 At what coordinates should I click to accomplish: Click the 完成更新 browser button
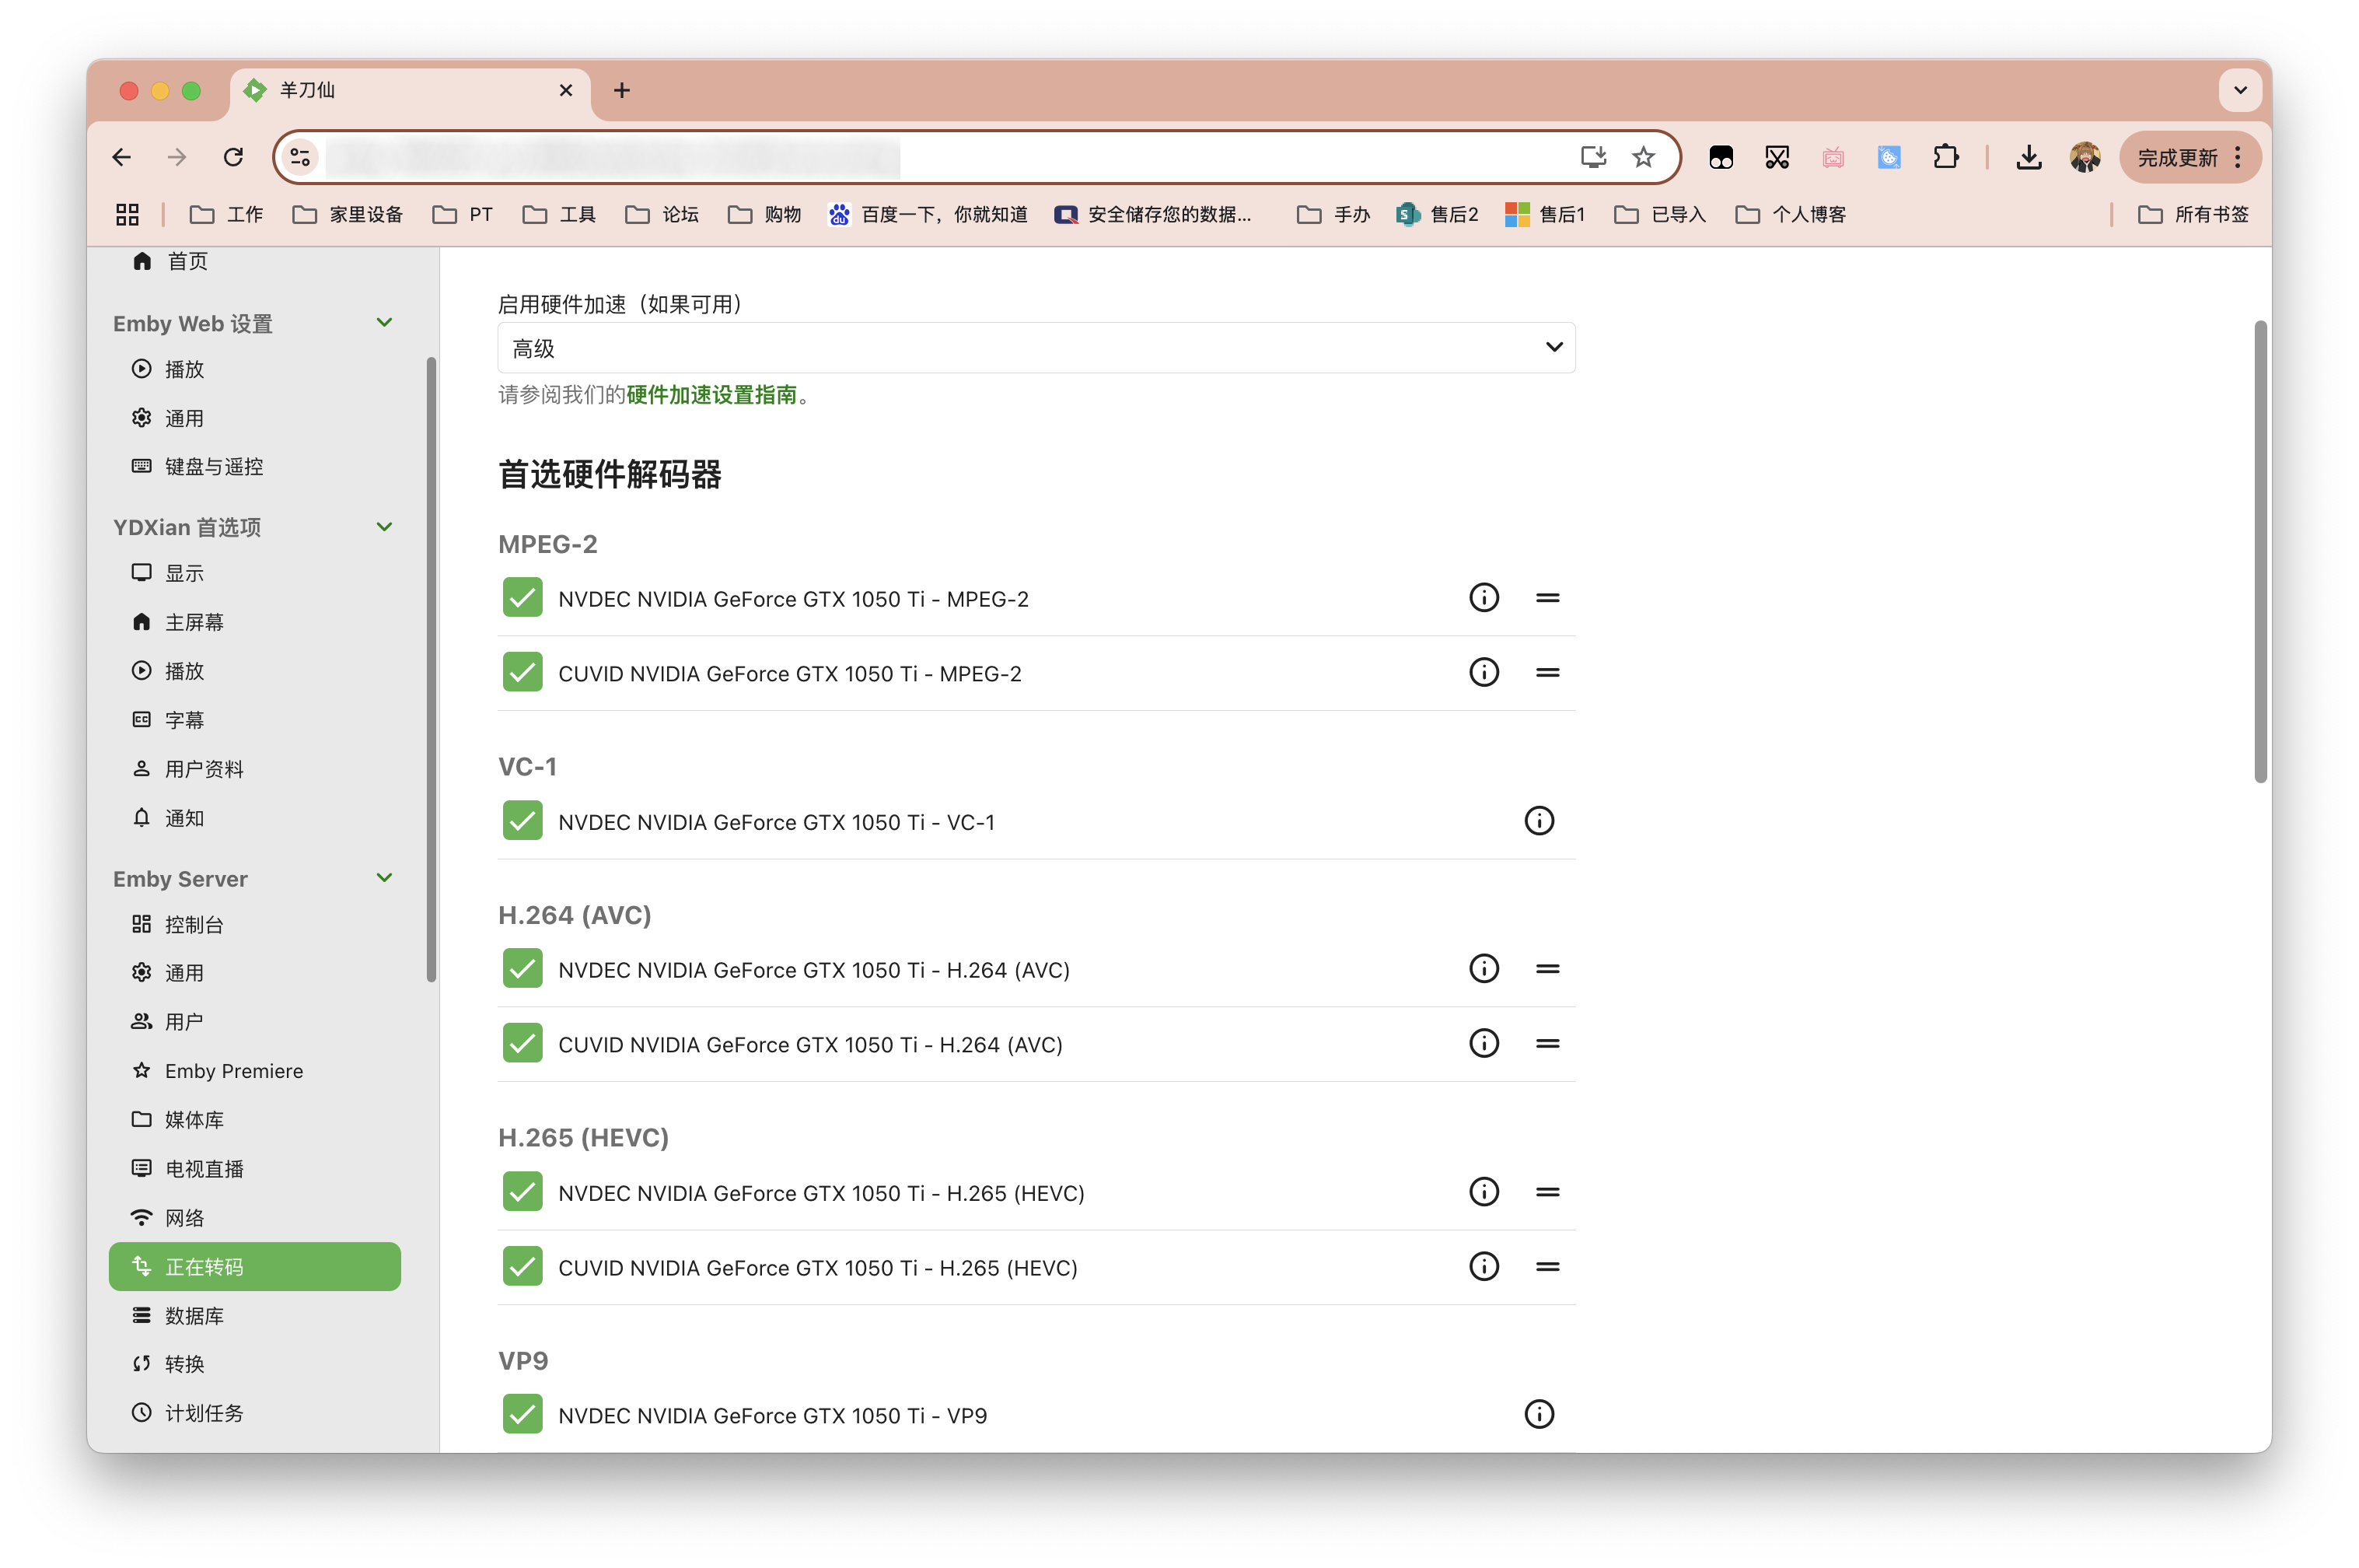[2177, 158]
